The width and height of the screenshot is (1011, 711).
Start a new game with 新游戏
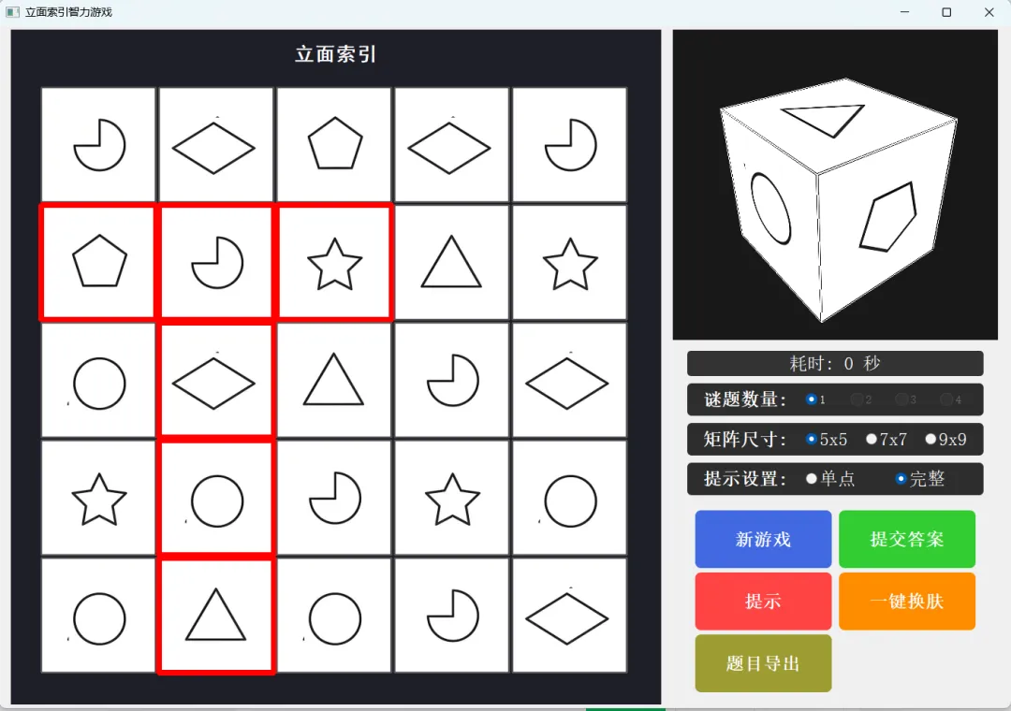pos(764,539)
